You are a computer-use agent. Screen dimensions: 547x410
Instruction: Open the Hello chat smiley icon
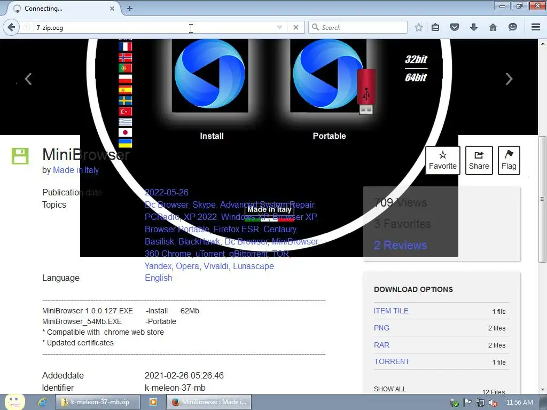tap(512, 27)
